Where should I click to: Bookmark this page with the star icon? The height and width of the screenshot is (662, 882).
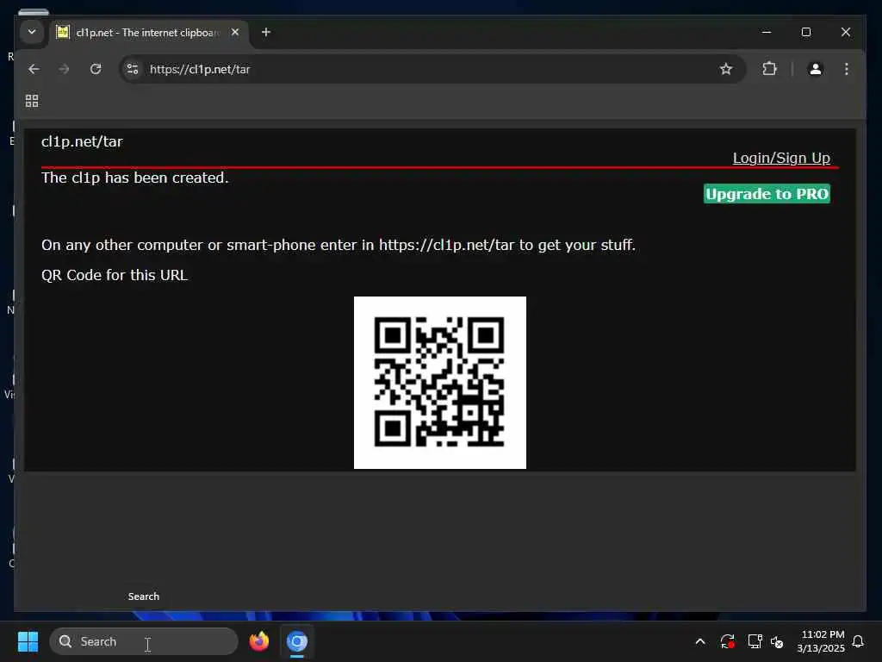[x=725, y=69]
